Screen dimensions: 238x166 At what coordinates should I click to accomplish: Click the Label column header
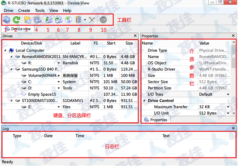(x=75, y=43)
